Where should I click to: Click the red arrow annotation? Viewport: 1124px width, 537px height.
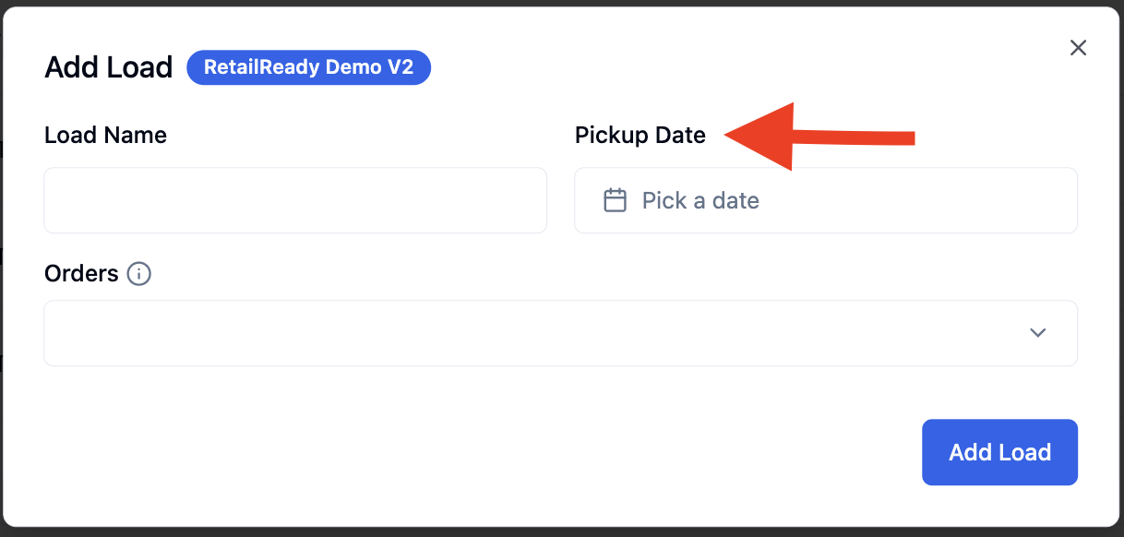[819, 137]
